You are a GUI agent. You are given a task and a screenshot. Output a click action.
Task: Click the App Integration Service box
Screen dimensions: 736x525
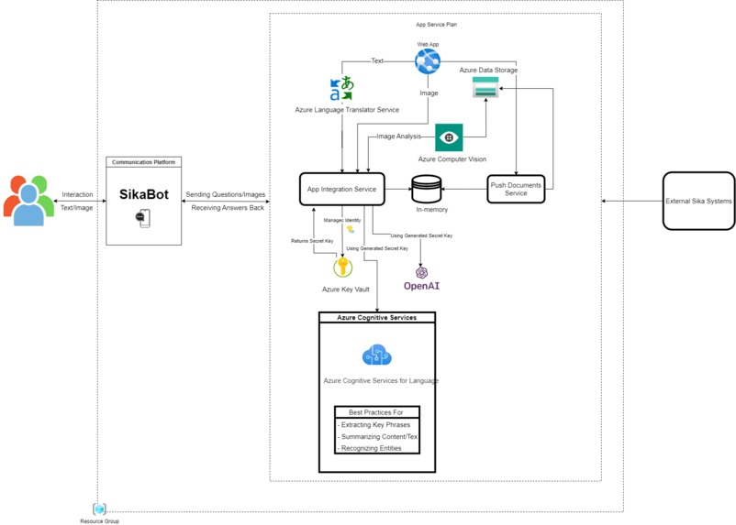(342, 190)
